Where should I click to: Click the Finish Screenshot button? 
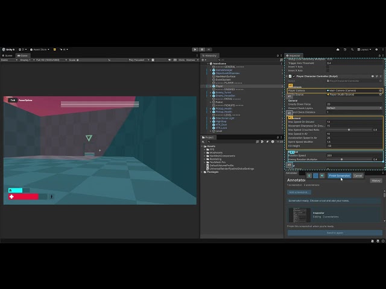(340, 176)
